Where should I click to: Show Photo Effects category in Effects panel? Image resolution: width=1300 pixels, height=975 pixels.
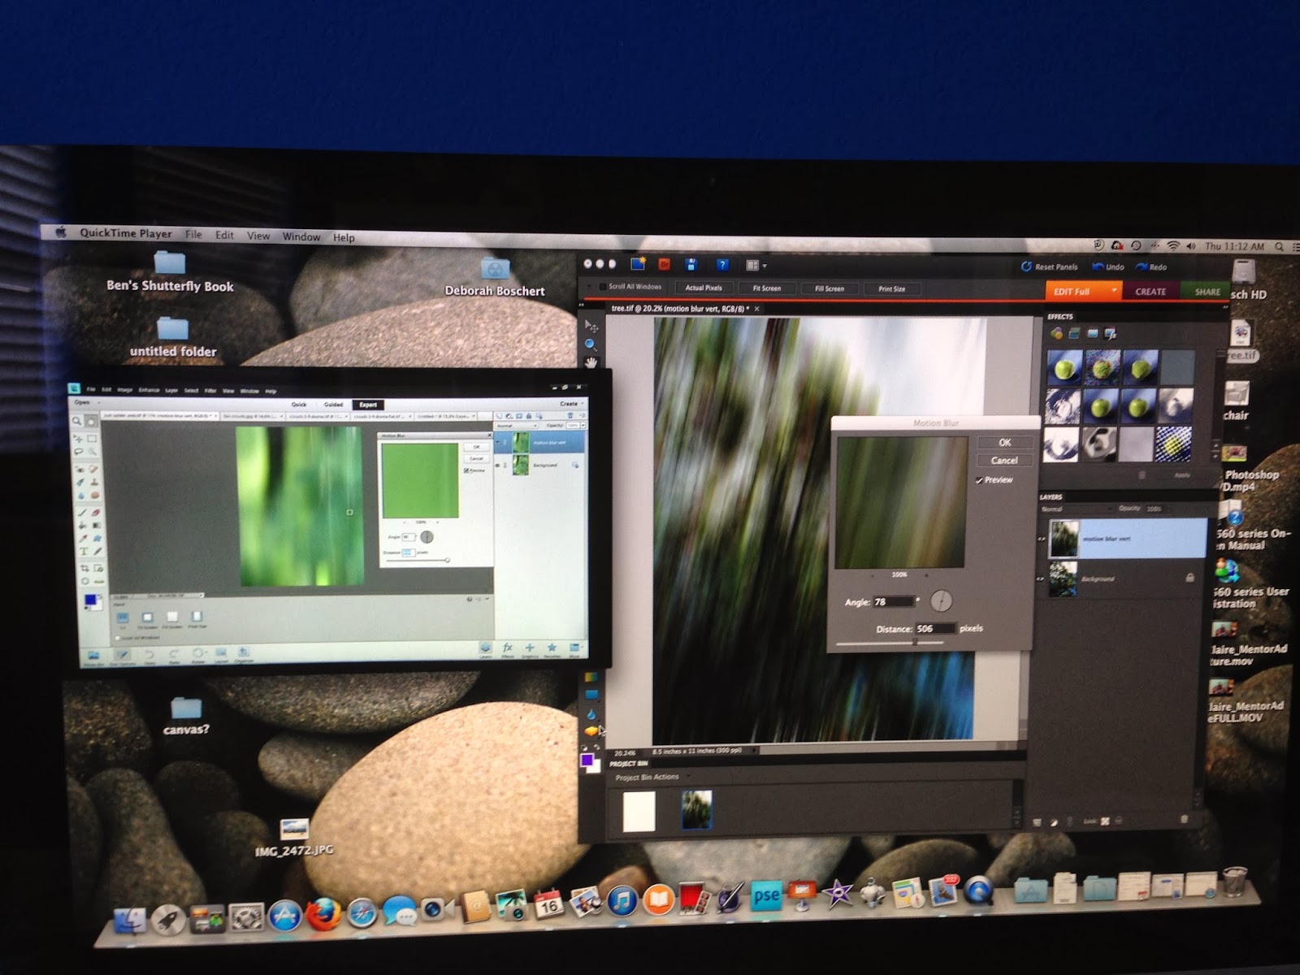pos(1092,333)
